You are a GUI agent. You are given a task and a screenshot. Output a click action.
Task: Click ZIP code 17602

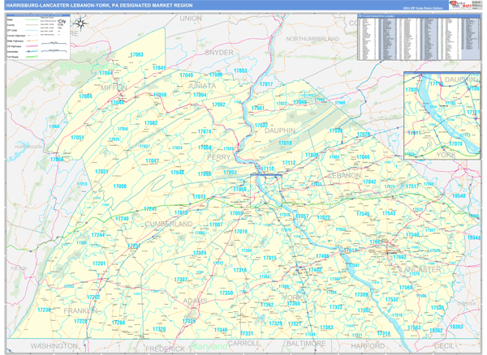pyautogui.click(x=399, y=257)
